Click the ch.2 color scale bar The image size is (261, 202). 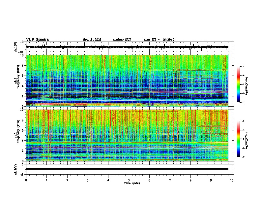(x=239, y=139)
